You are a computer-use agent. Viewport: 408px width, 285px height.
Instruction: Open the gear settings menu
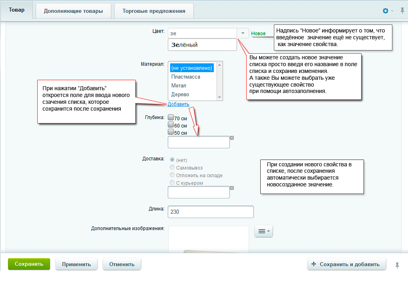(x=387, y=11)
